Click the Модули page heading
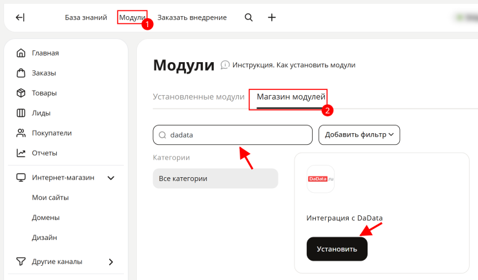Screen dimensions: 478x280 tap(184, 65)
